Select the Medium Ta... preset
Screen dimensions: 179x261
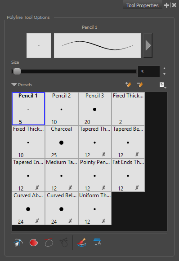(x=62, y=175)
